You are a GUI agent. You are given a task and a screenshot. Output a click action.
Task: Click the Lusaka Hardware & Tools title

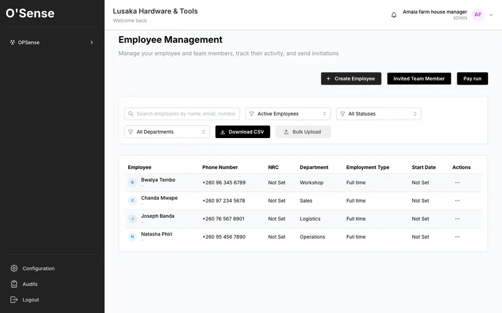pyautogui.click(x=155, y=11)
